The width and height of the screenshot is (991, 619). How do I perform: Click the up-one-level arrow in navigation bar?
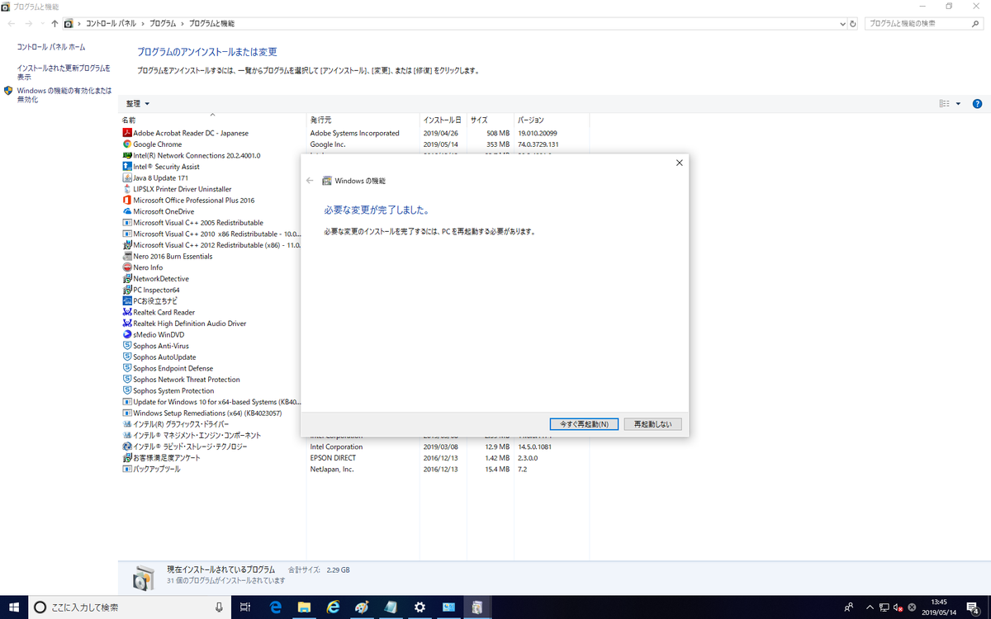[55, 24]
